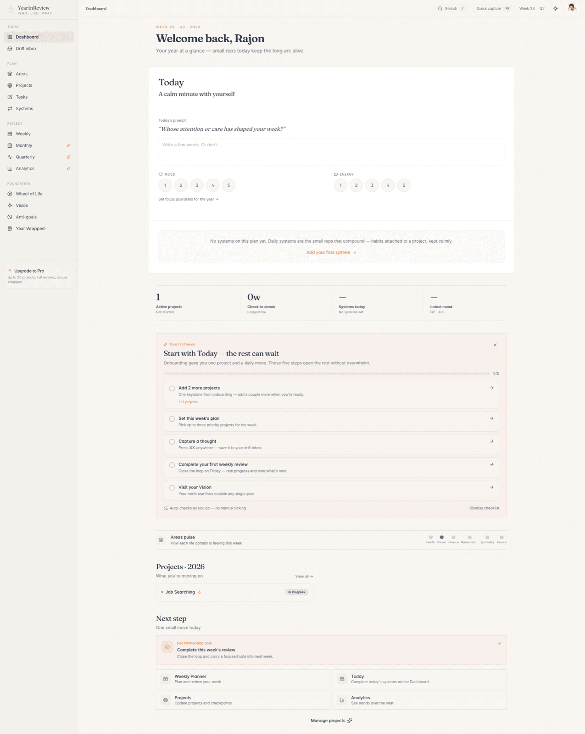This screenshot has width=585, height=734.
Task: Click the Year Wrapped gift icon
Action: (10, 228)
